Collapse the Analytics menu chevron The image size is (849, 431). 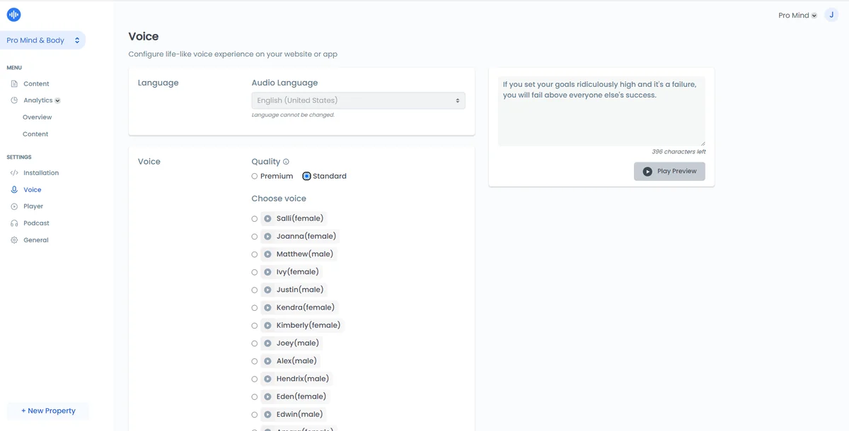pyautogui.click(x=58, y=101)
